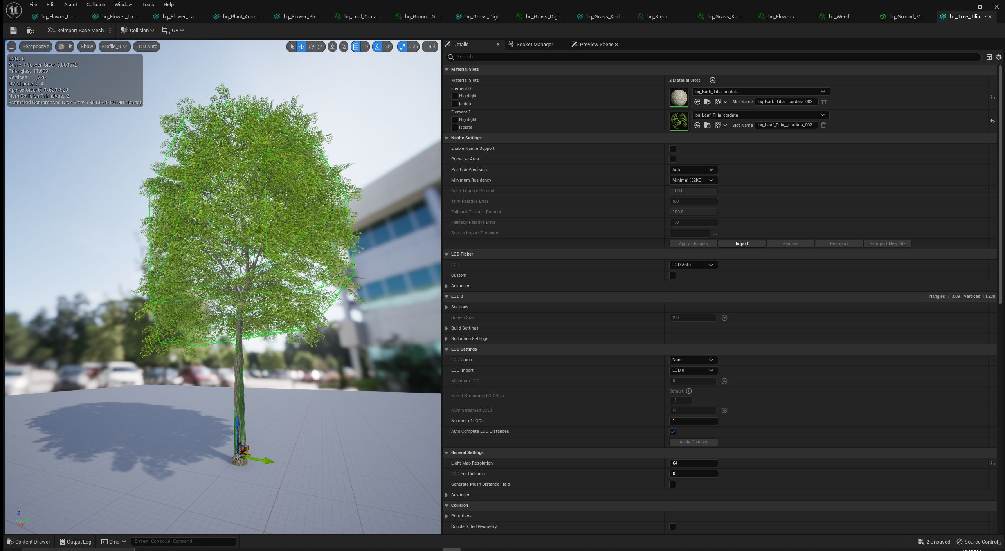The height and width of the screenshot is (551, 1005).
Task: Enable Generate Mesh Distance Field
Action: pos(673,484)
